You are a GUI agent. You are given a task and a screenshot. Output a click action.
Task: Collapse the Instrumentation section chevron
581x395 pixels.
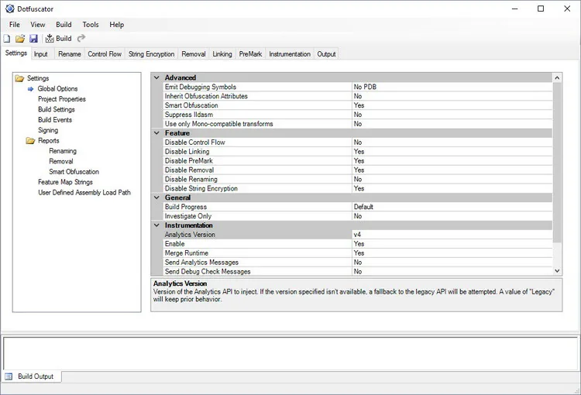pos(156,225)
